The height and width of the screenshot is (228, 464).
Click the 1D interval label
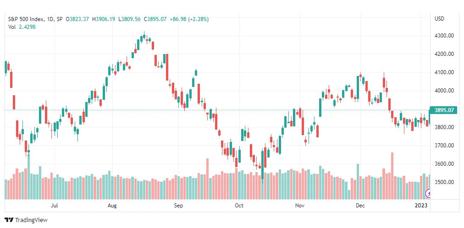(50, 19)
